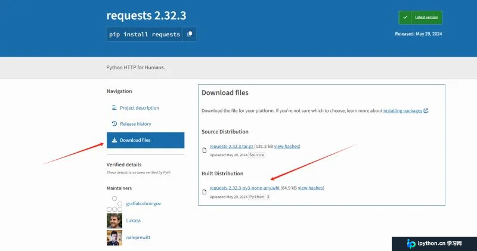Click the checkmark icon beside Latest version

pyautogui.click(x=405, y=17)
